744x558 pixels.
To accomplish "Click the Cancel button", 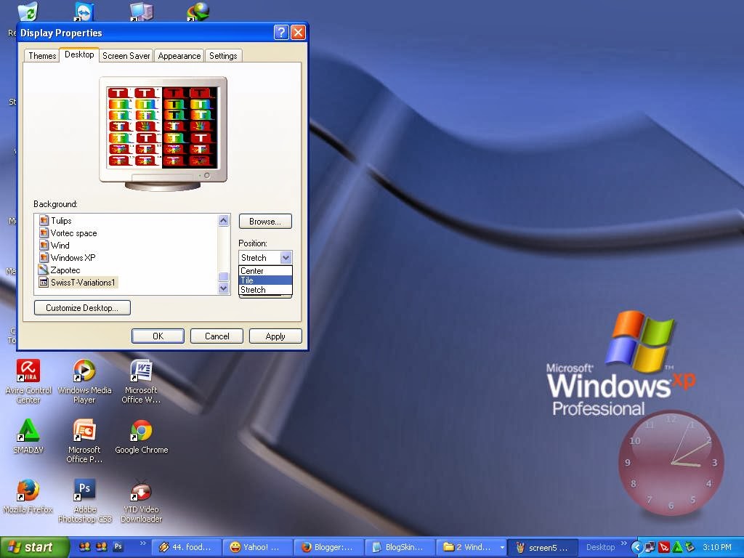I will [217, 336].
